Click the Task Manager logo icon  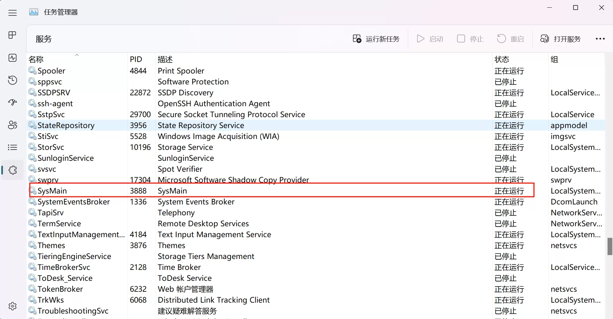[33, 12]
